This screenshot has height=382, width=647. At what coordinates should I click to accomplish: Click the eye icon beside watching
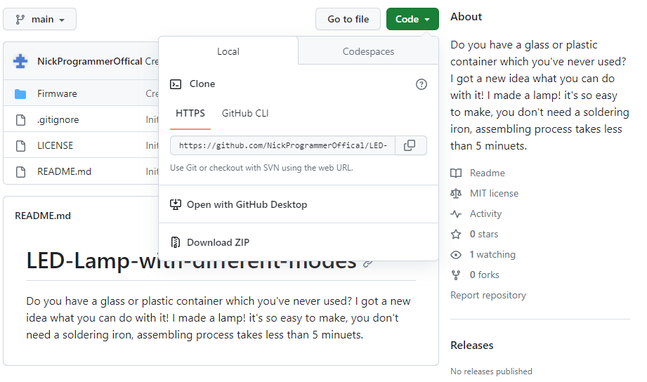coord(456,255)
